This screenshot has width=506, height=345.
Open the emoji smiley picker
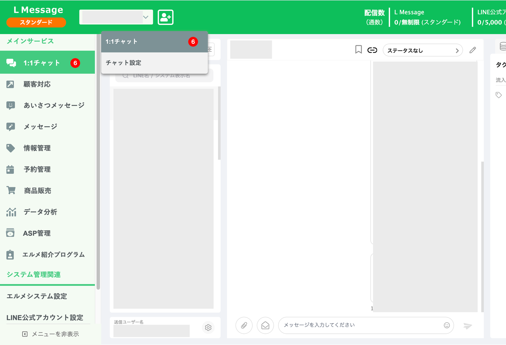[x=447, y=325]
